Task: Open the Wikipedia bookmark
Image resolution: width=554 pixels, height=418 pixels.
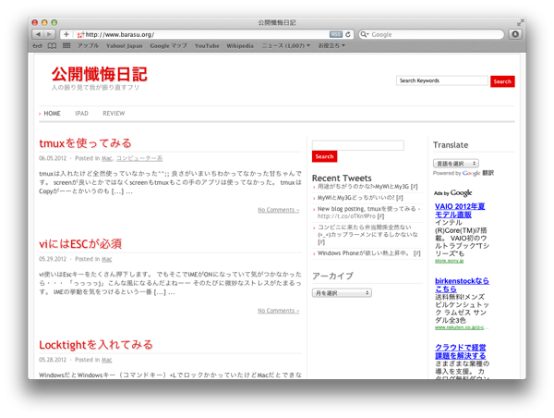Action: (240, 45)
